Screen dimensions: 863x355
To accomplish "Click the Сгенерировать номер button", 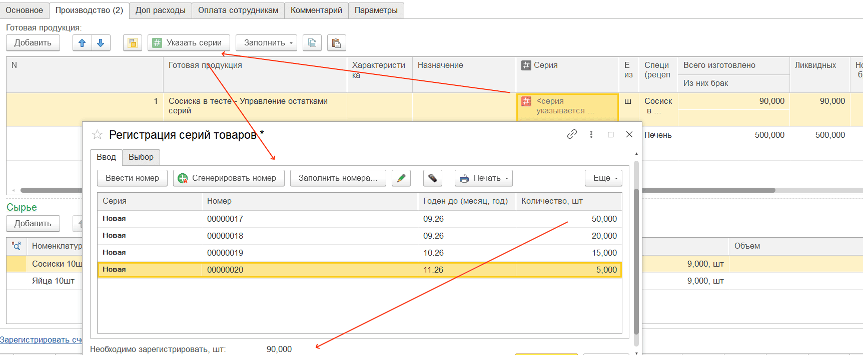I will point(229,178).
